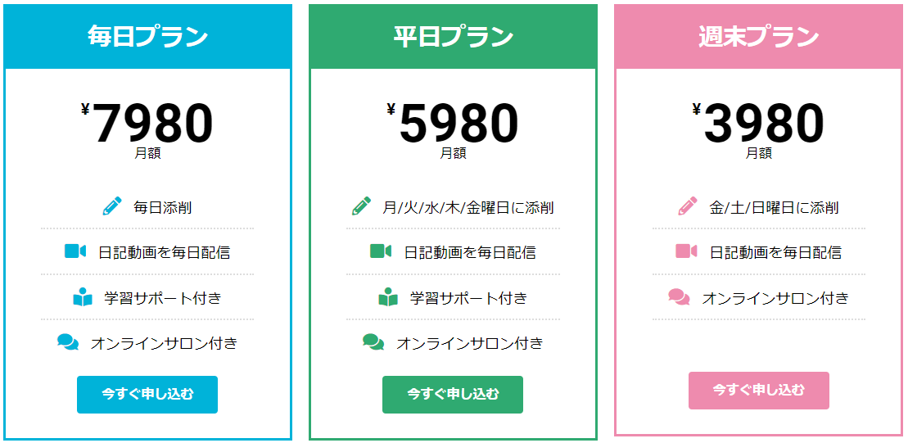908x443 pixels.
Task: Click the green video camera icon
Action: pos(381,251)
